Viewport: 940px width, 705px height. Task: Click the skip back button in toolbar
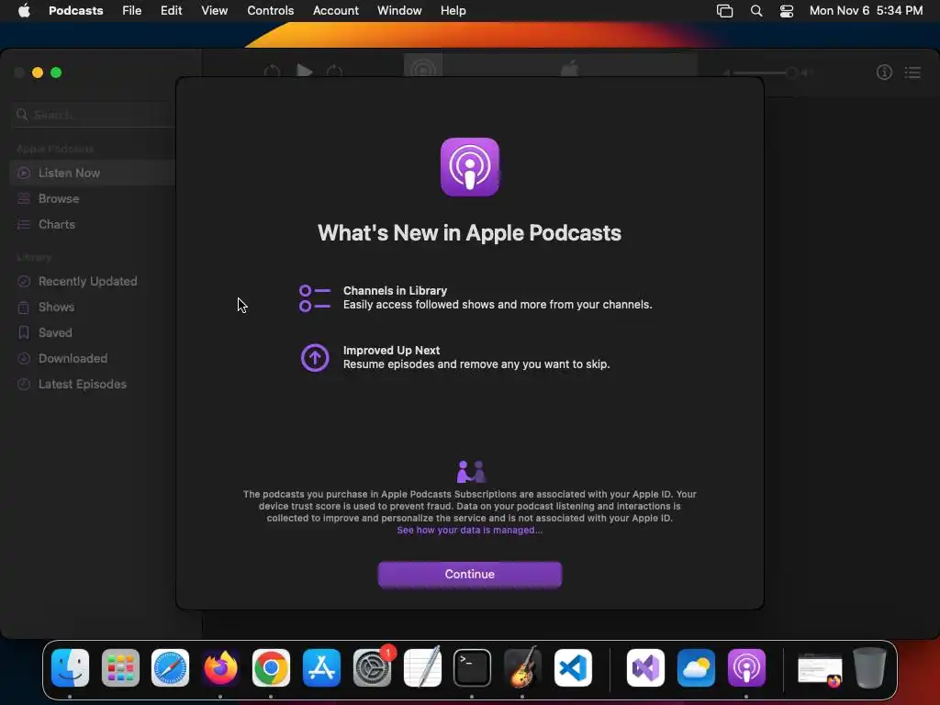tap(272, 72)
